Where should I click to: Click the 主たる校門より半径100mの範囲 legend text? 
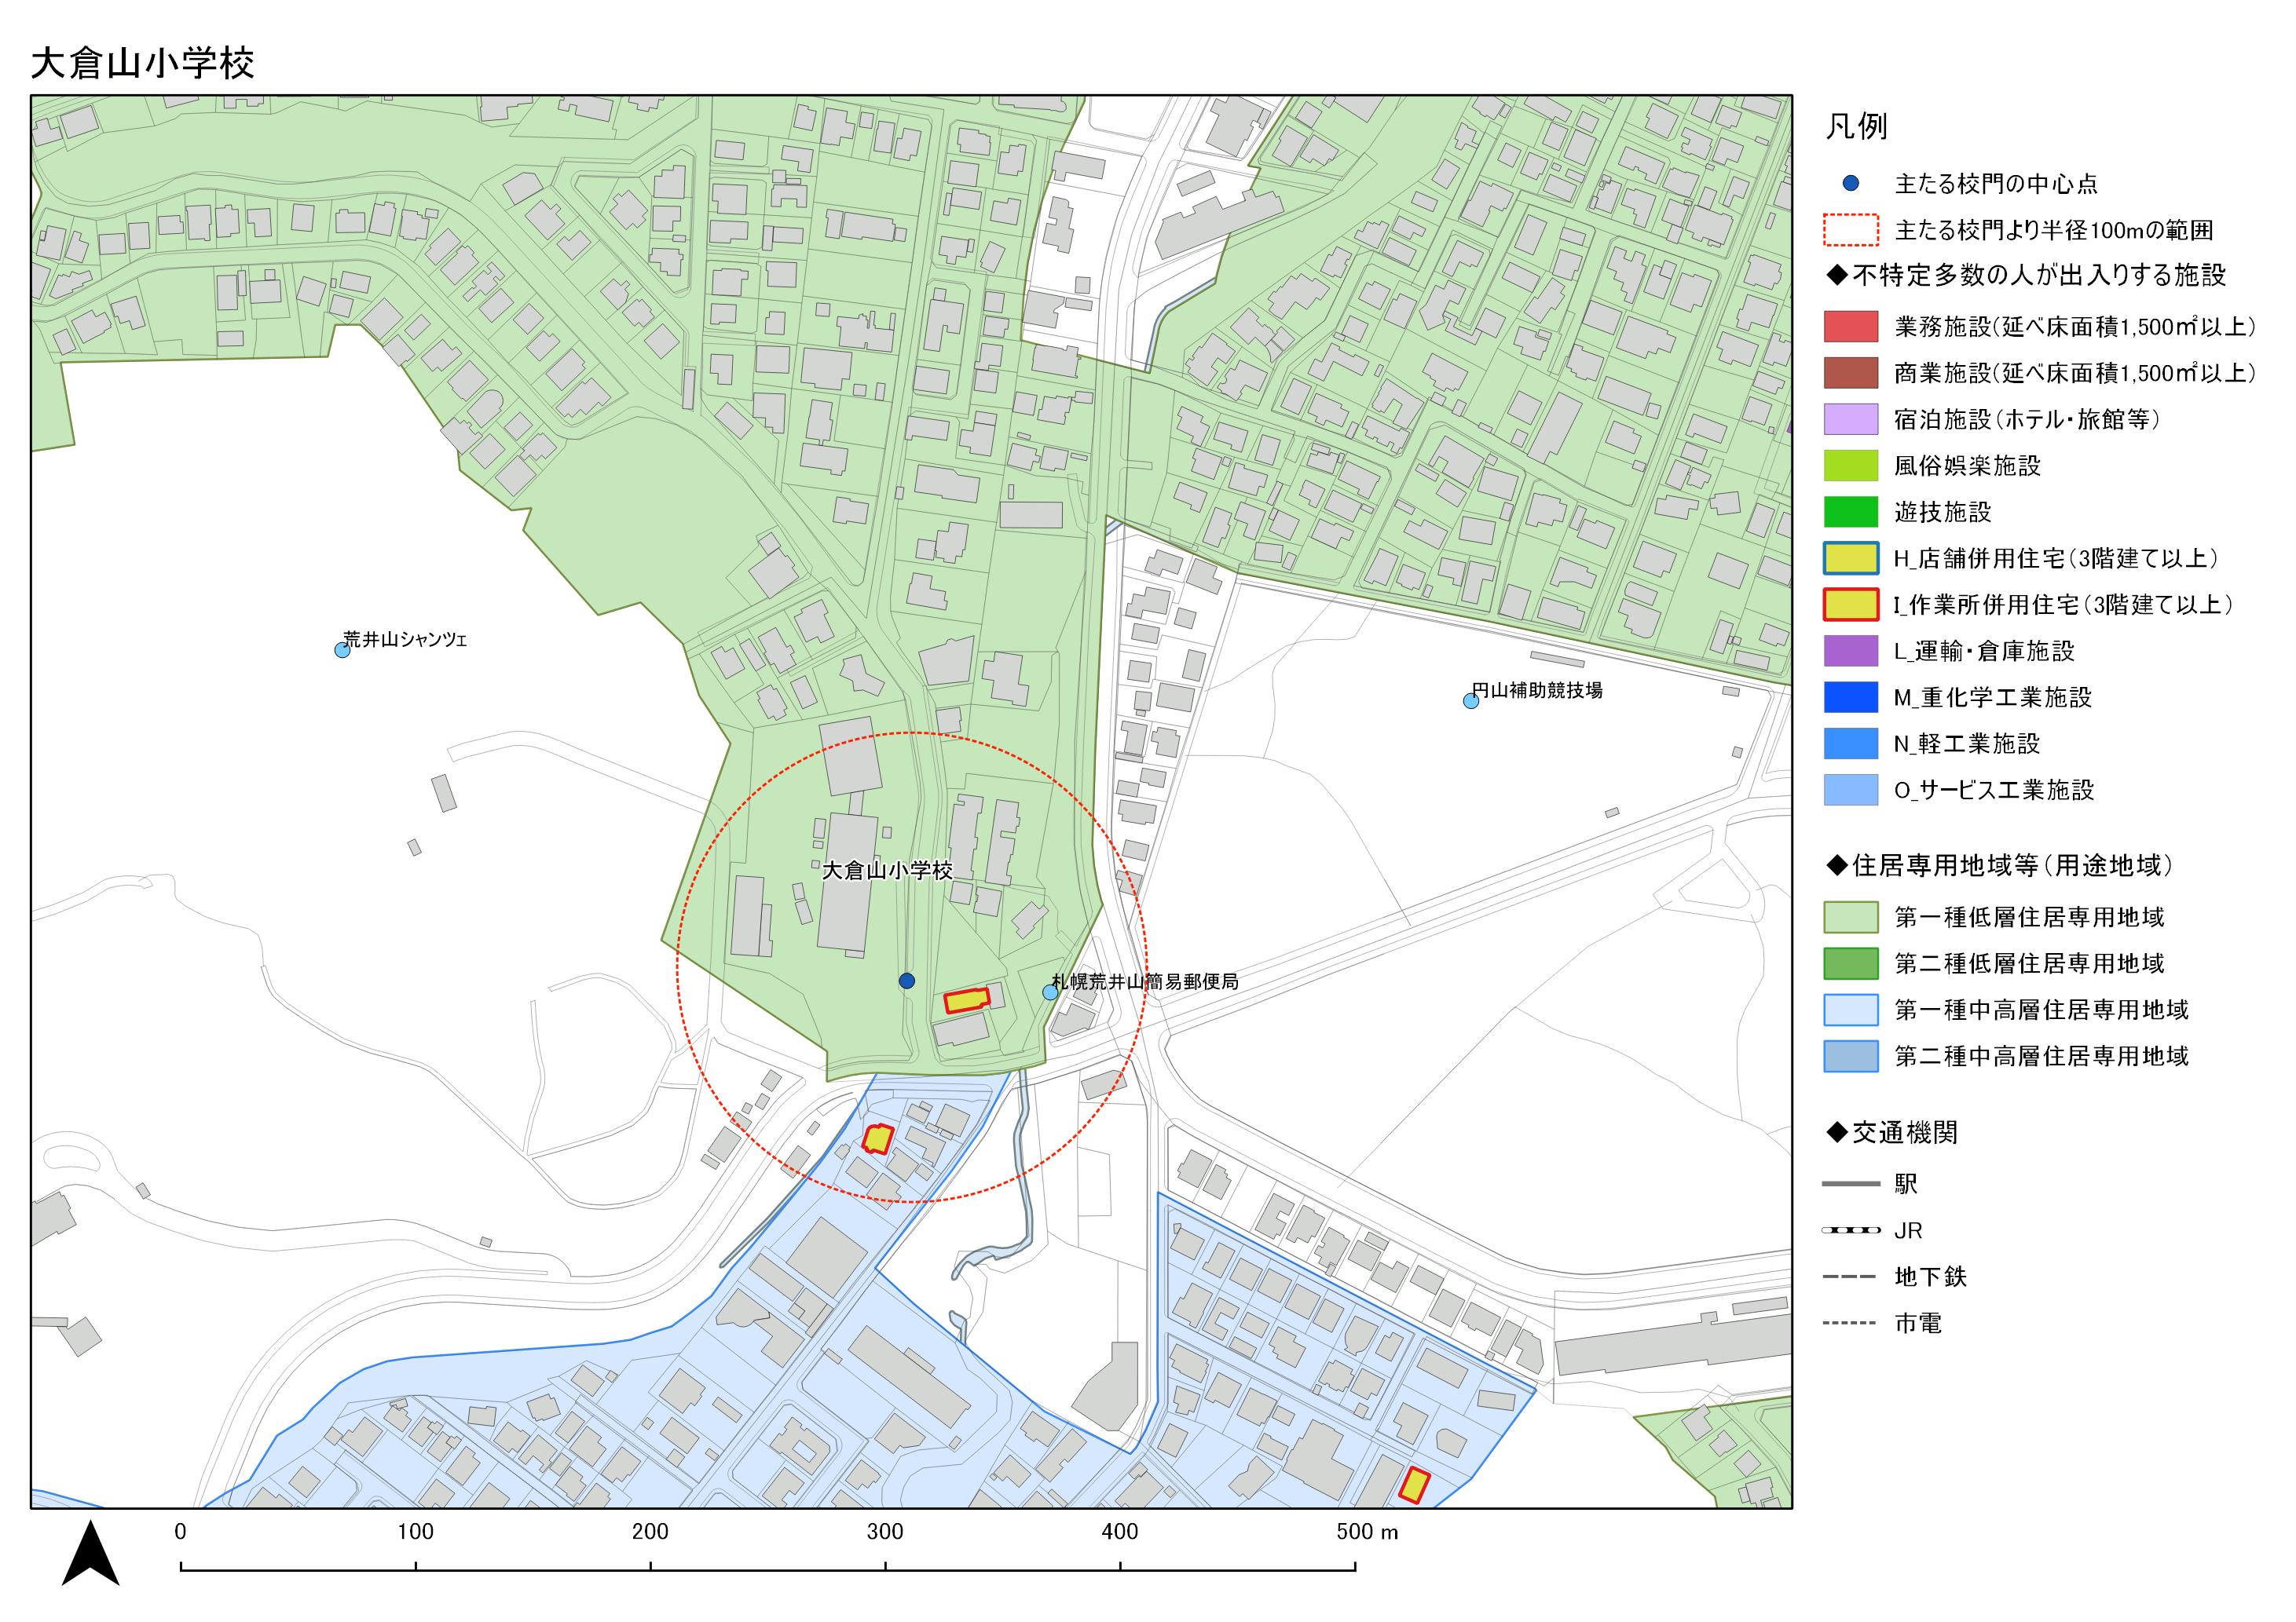[2054, 231]
